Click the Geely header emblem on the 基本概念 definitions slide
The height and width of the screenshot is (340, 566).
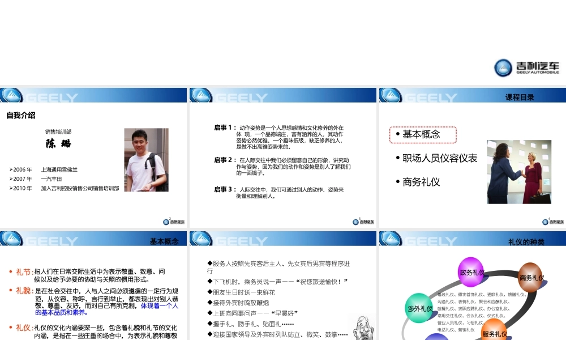pos(11,239)
